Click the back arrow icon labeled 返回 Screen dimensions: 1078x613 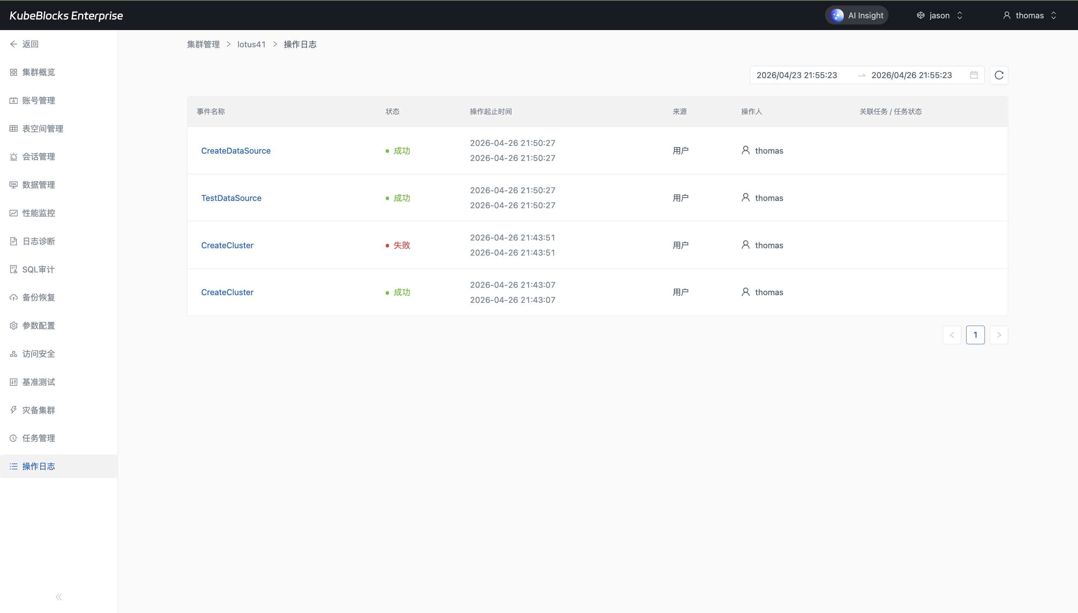[x=14, y=44]
